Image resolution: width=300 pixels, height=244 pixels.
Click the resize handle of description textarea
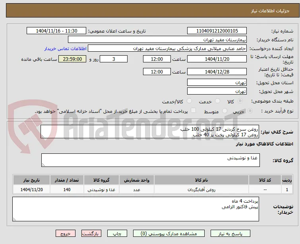pos(43,136)
